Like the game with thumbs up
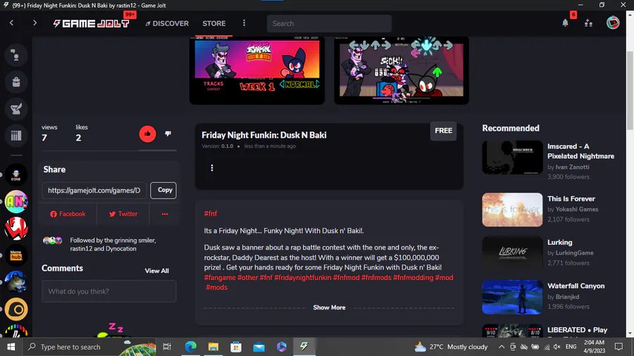The width and height of the screenshot is (634, 356). [x=148, y=134]
